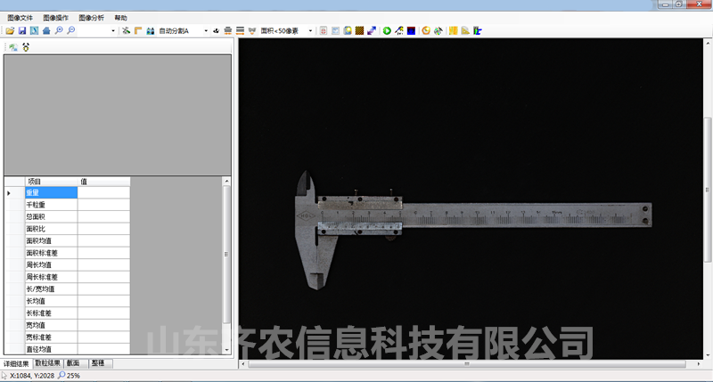Click the blue square with red top
The height and width of the screenshot is (382, 713).
[411, 30]
